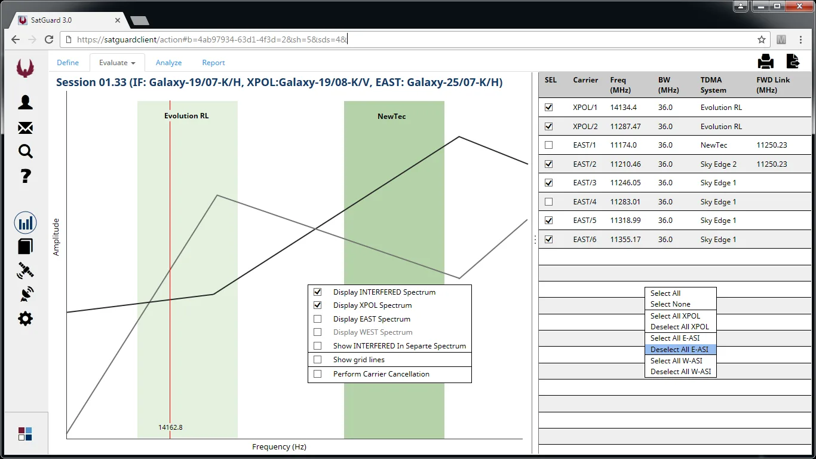Go back with browser back arrow
Image resolution: width=816 pixels, height=459 pixels.
16,39
